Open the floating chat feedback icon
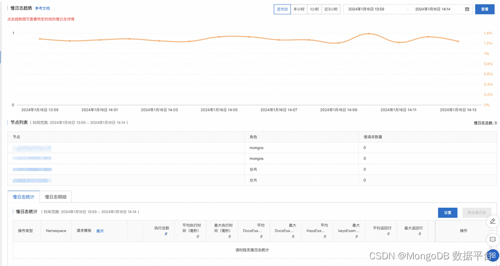 493,239
